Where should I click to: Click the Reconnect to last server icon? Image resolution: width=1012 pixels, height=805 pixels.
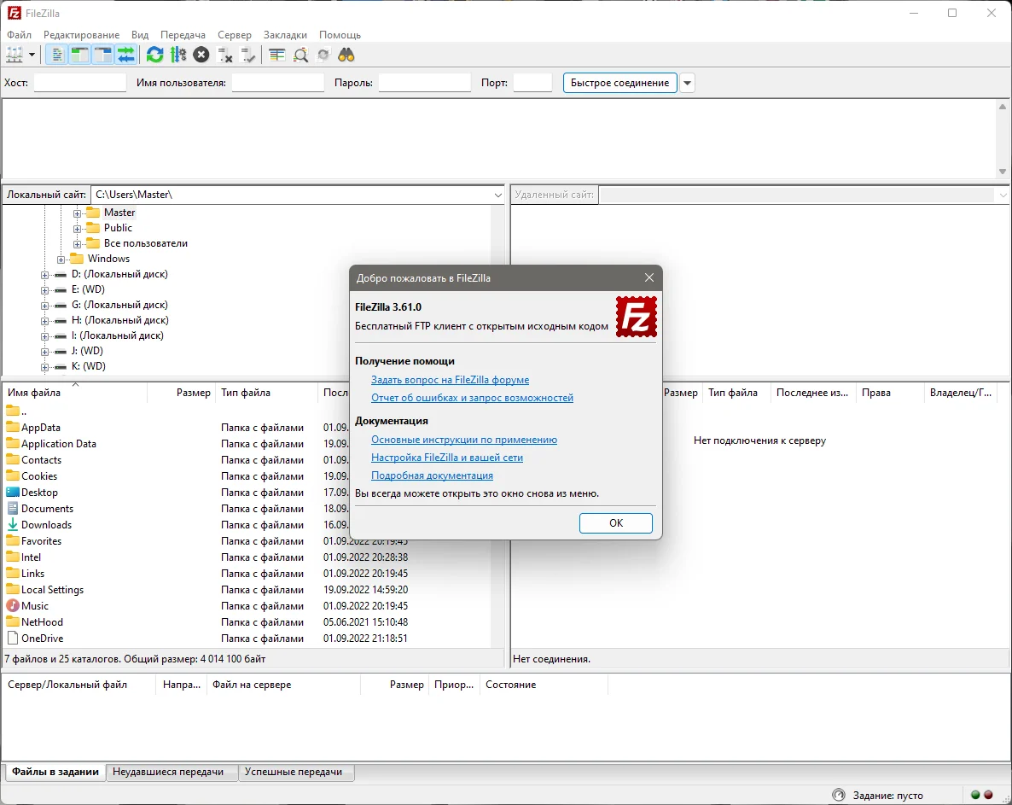tap(247, 55)
